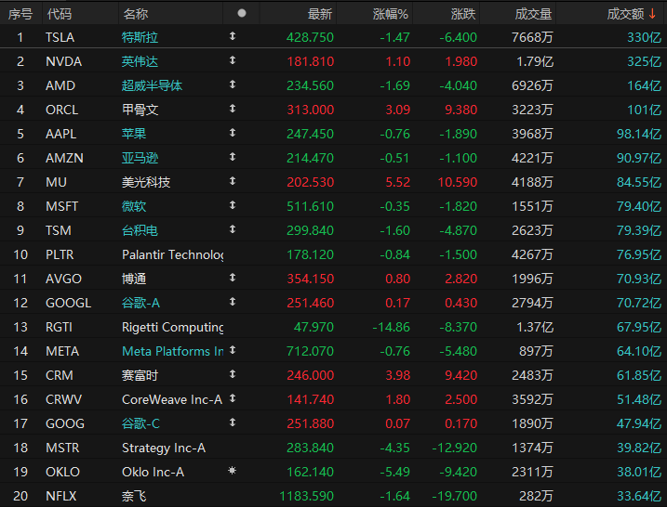The height and width of the screenshot is (507, 667).
Task: Click NFLX latest price 1183.590
Action: [x=307, y=496]
